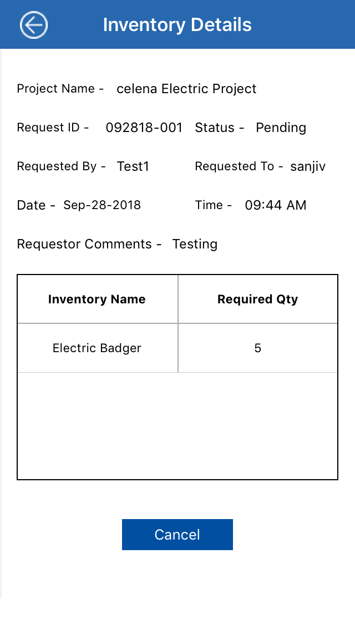
Task: Tap the Pending status value
Action: (x=281, y=128)
